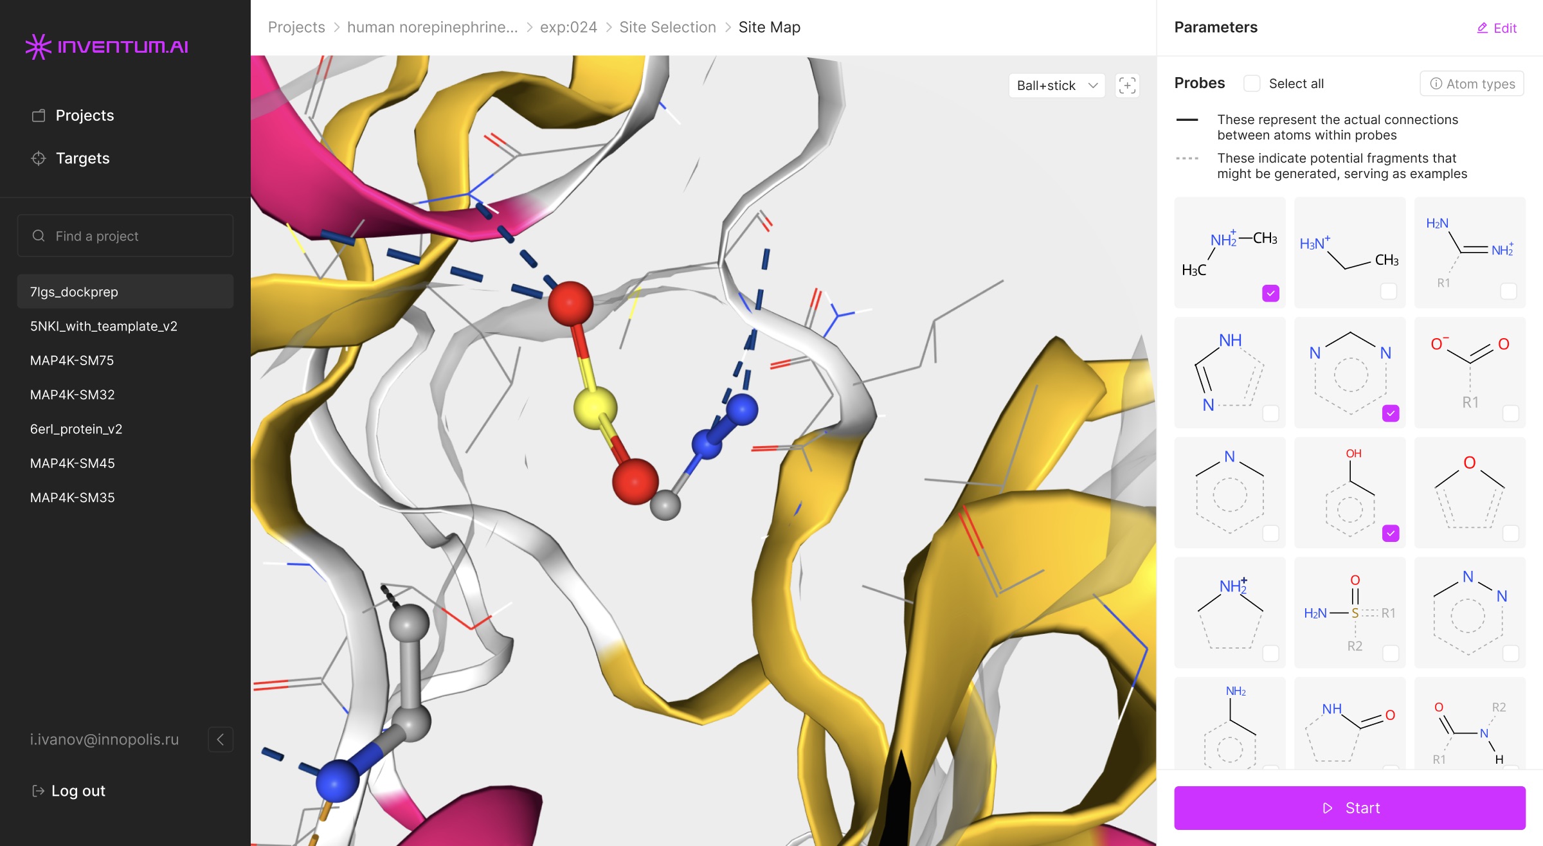Go to exp:024 breadcrumb
The image size is (1543, 846).
click(x=568, y=27)
